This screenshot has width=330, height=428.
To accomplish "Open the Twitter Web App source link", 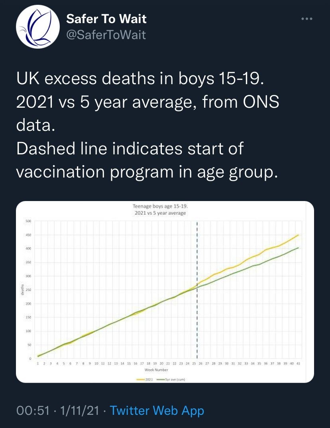I will [157, 410].
